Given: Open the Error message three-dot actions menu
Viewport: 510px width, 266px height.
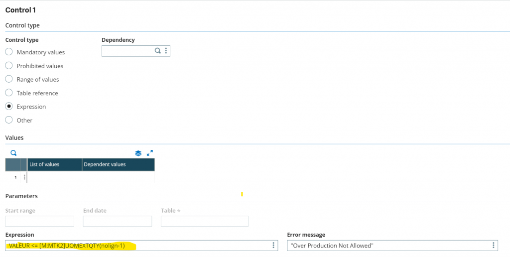Looking at the screenshot, I should point(493,245).
